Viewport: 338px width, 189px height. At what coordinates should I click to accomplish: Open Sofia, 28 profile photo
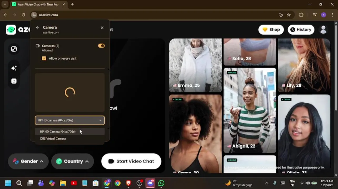(x=250, y=52)
